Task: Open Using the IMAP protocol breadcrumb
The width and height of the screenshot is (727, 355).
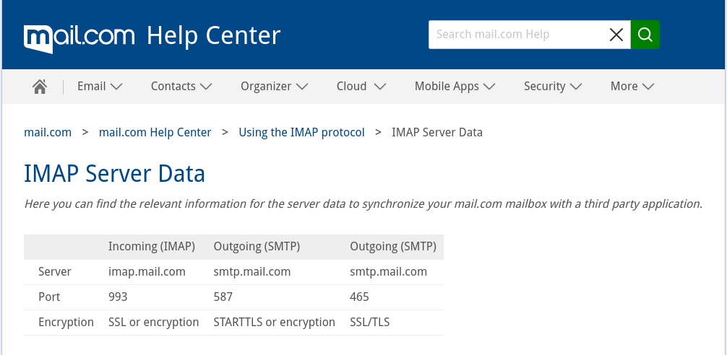Action: click(301, 132)
